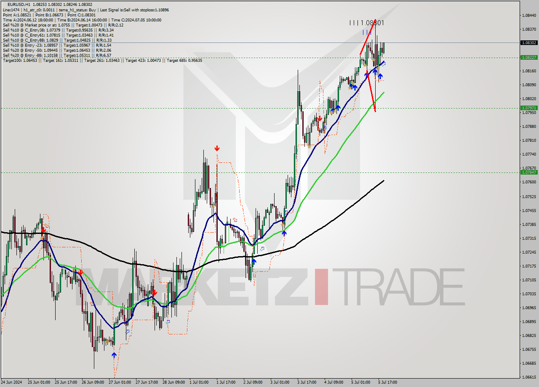
Task: Select the 'Sell %10 @ Entry -23' line
Action: point(57,45)
